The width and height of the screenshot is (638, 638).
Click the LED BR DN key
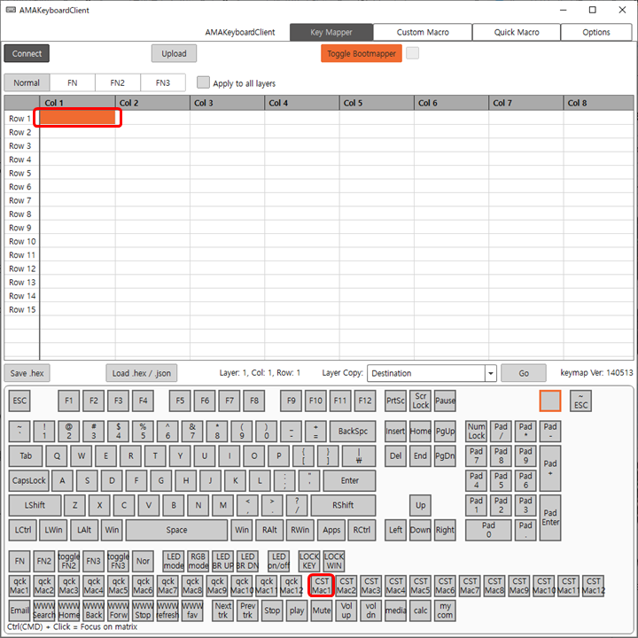click(247, 561)
